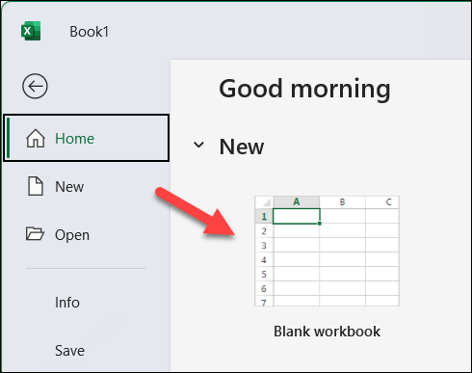Click the Blank workbook label
Screen dimensions: 472x373
click(327, 332)
